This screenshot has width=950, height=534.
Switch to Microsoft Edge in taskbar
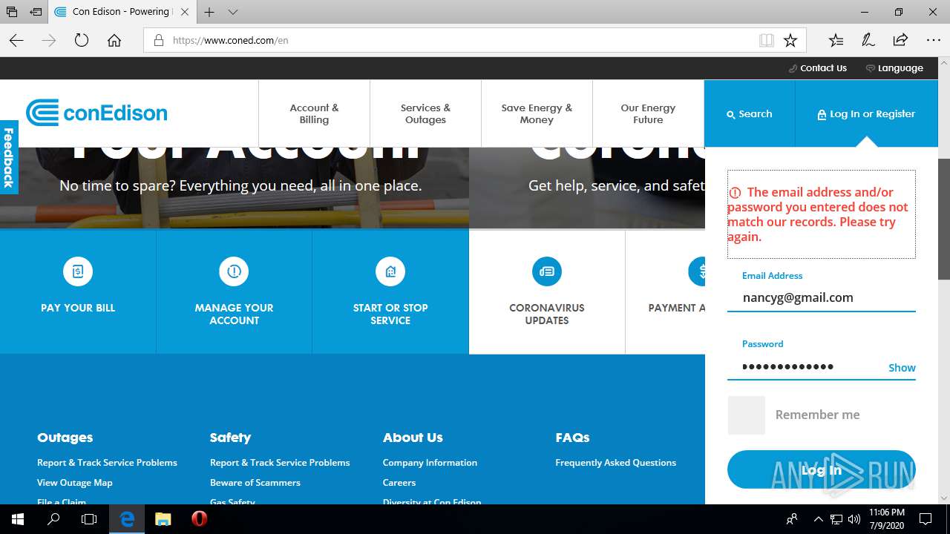128,519
